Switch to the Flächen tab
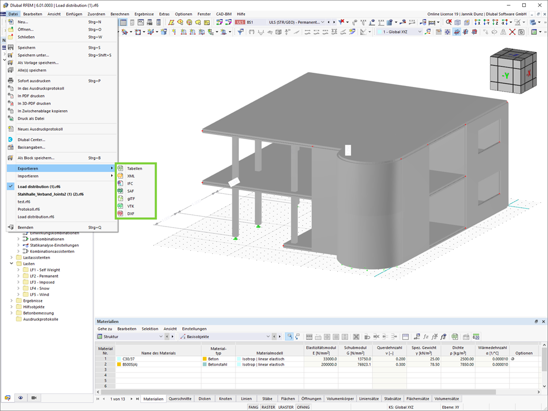The width and height of the screenshot is (548, 411). 288,399
